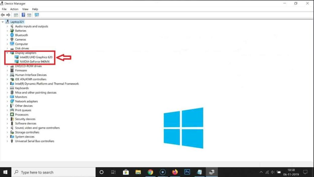
Task: Launch Photoshop from the taskbar
Action: [x=187, y=172]
